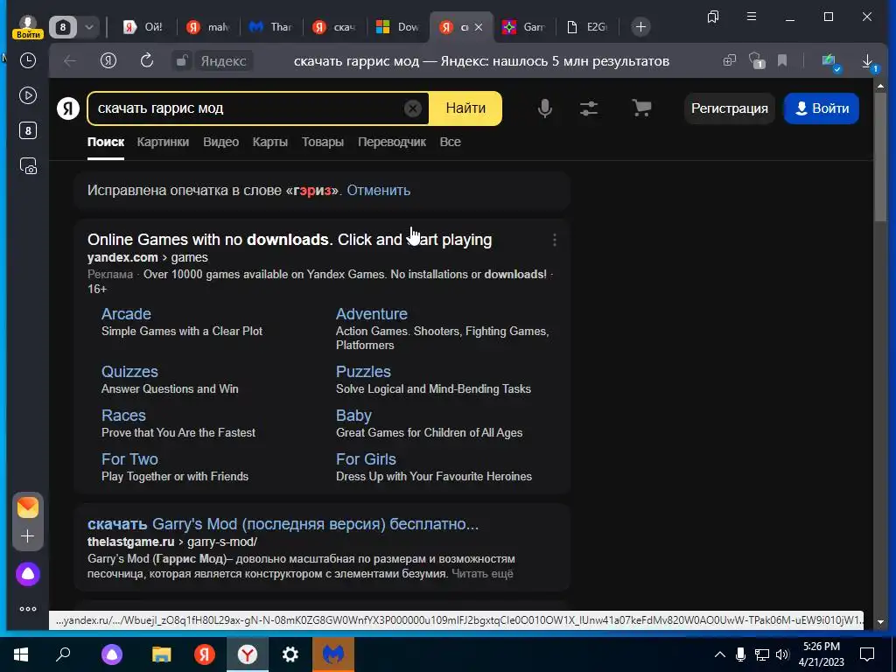Image resolution: width=896 pixels, height=672 pixels.
Task: Select the Товары search category
Action: click(x=323, y=142)
